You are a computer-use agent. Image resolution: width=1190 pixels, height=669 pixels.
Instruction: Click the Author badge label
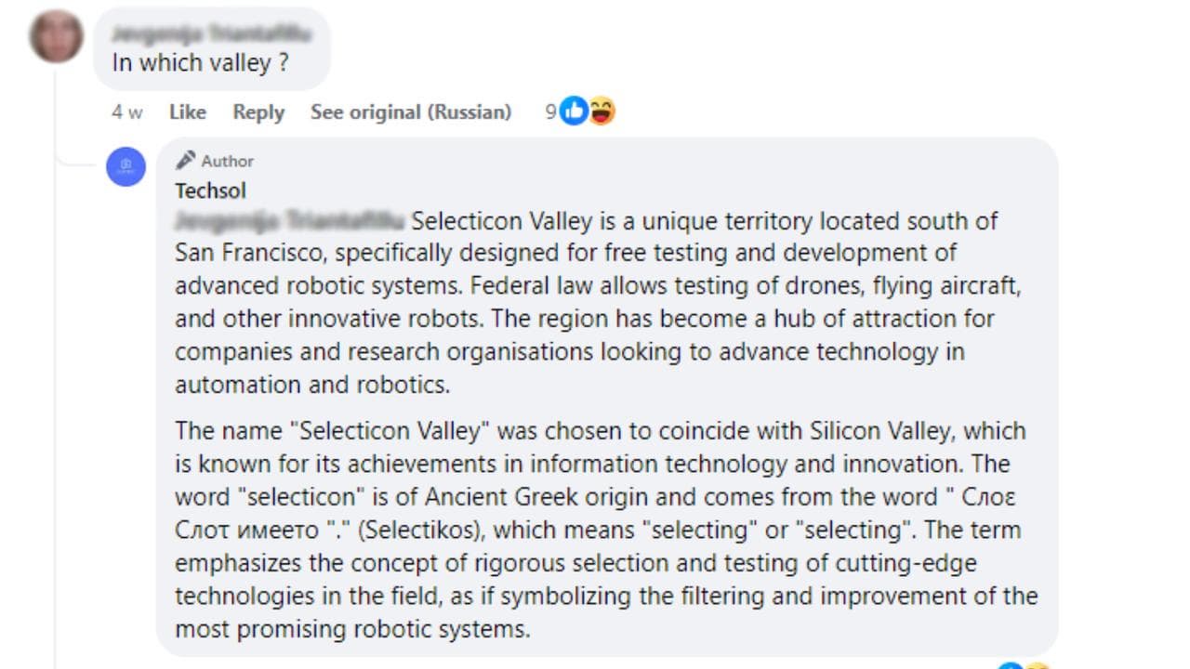[x=226, y=161]
